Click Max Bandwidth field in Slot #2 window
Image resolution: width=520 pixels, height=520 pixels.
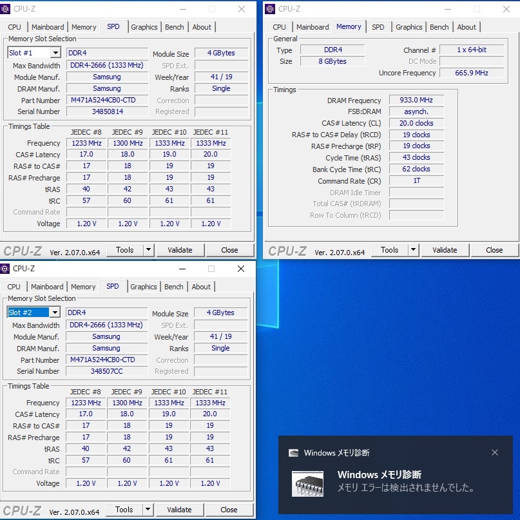click(106, 325)
